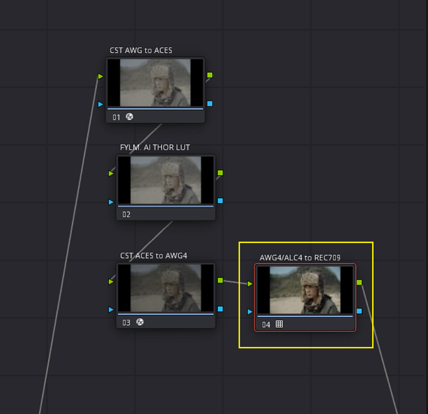Click node 03 blue key output square
The width and height of the screenshot is (428, 414).
tap(220, 309)
